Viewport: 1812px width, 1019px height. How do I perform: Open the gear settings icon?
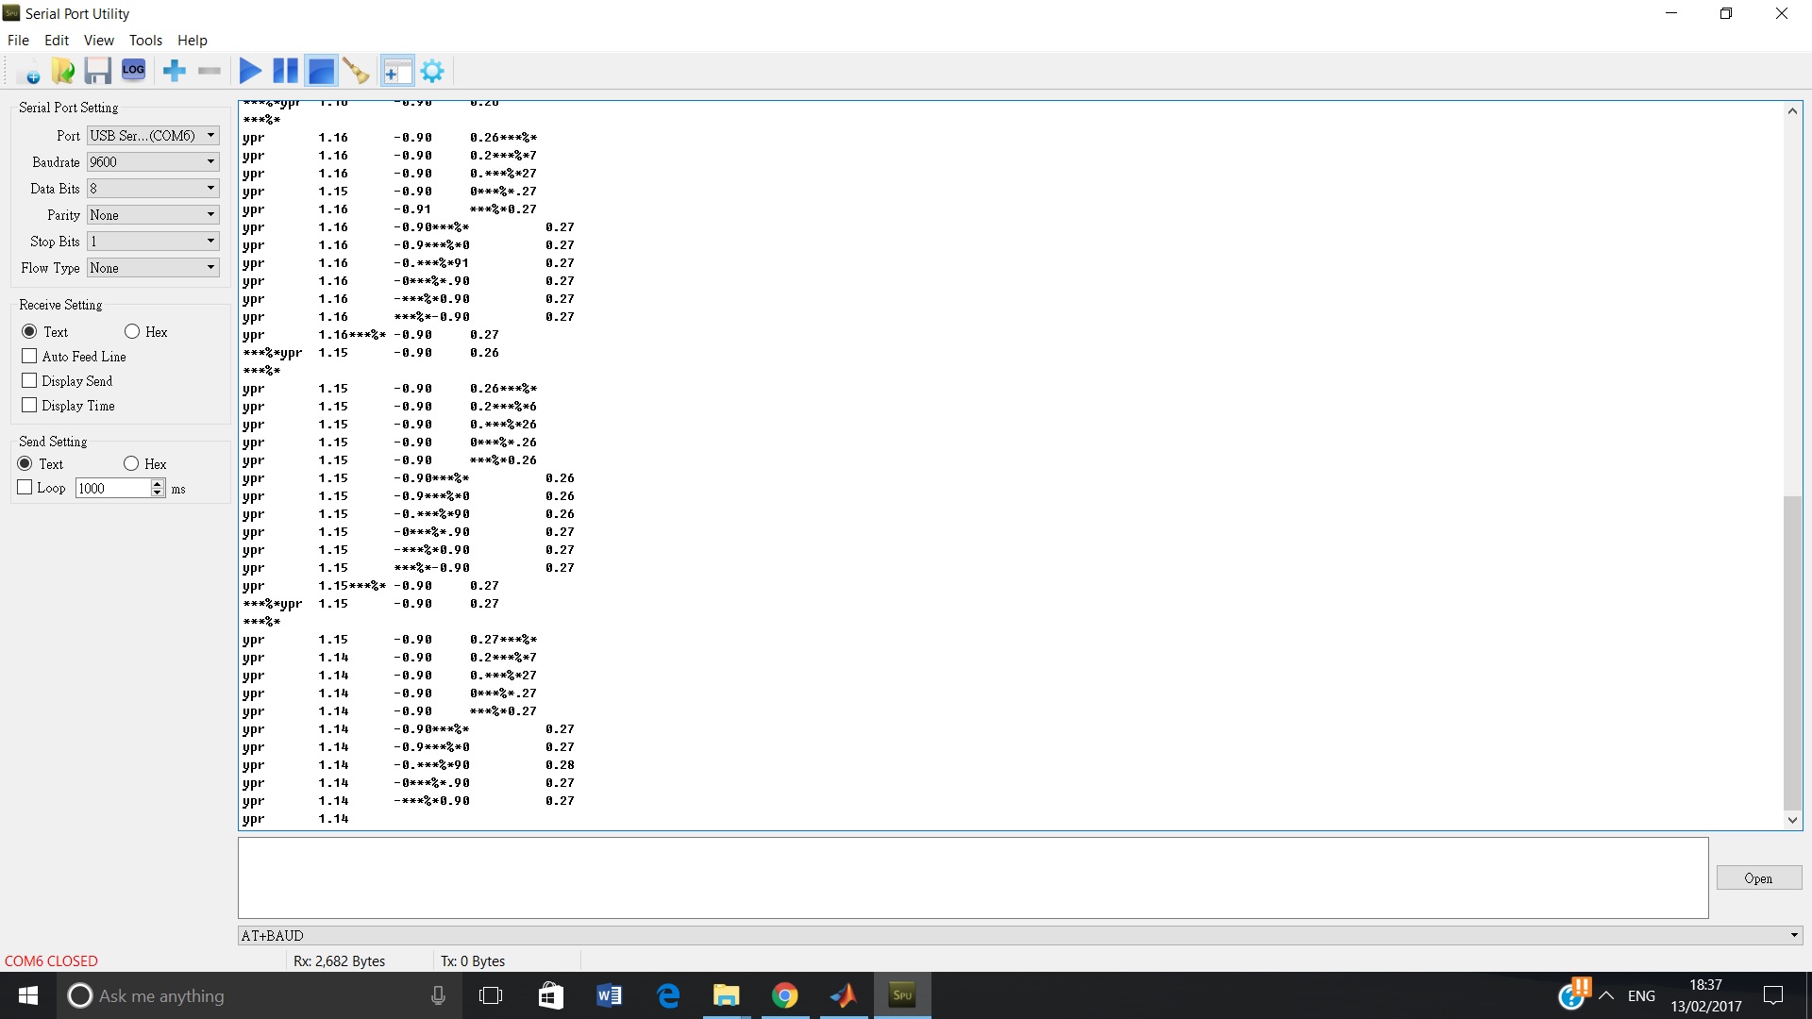pos(432,71)
